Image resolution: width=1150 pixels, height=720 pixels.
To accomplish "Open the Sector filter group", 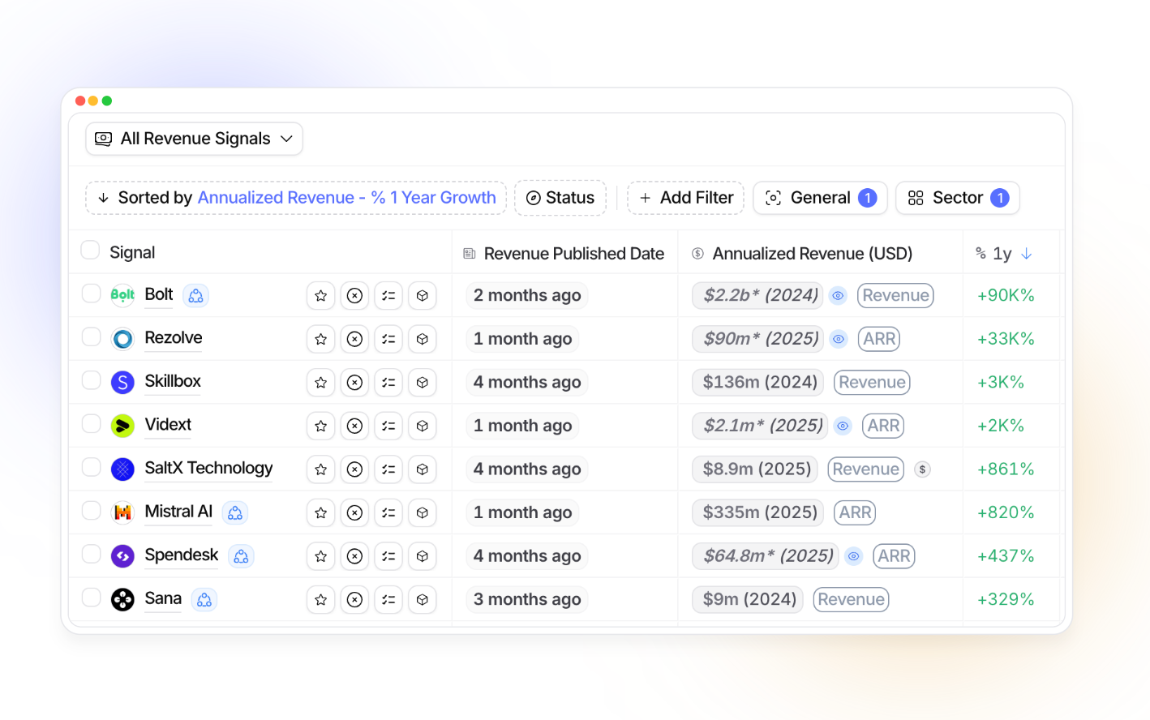I will click(958, 198).
